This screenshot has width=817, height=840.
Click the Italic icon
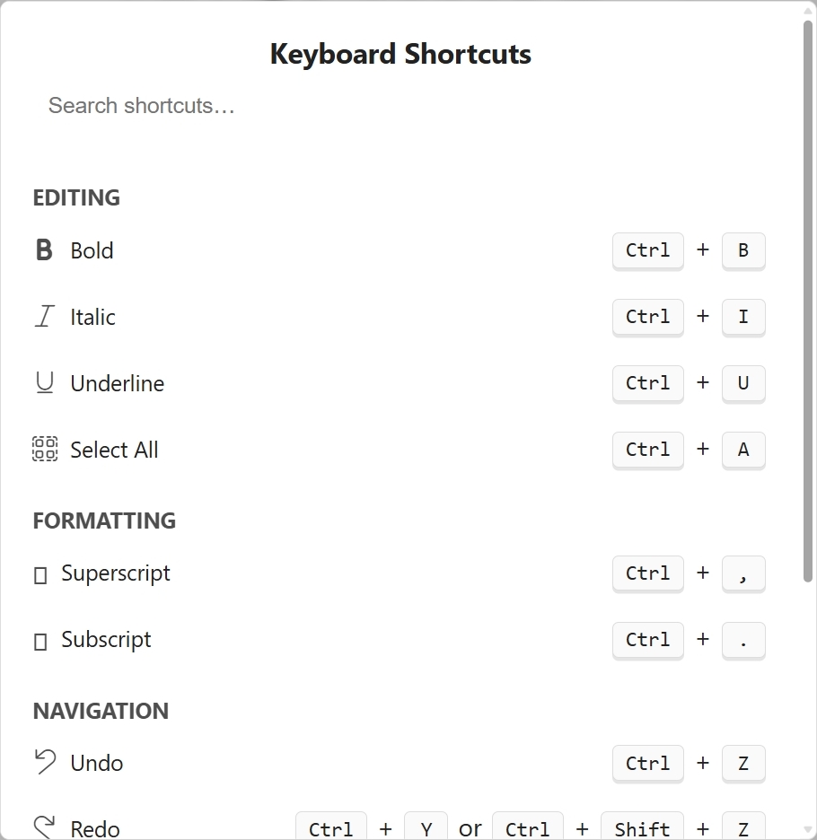(x=44, y=317)
